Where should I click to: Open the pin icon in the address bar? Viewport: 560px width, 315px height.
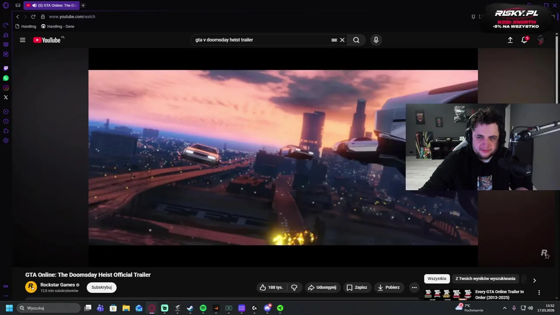pos(473,17)
